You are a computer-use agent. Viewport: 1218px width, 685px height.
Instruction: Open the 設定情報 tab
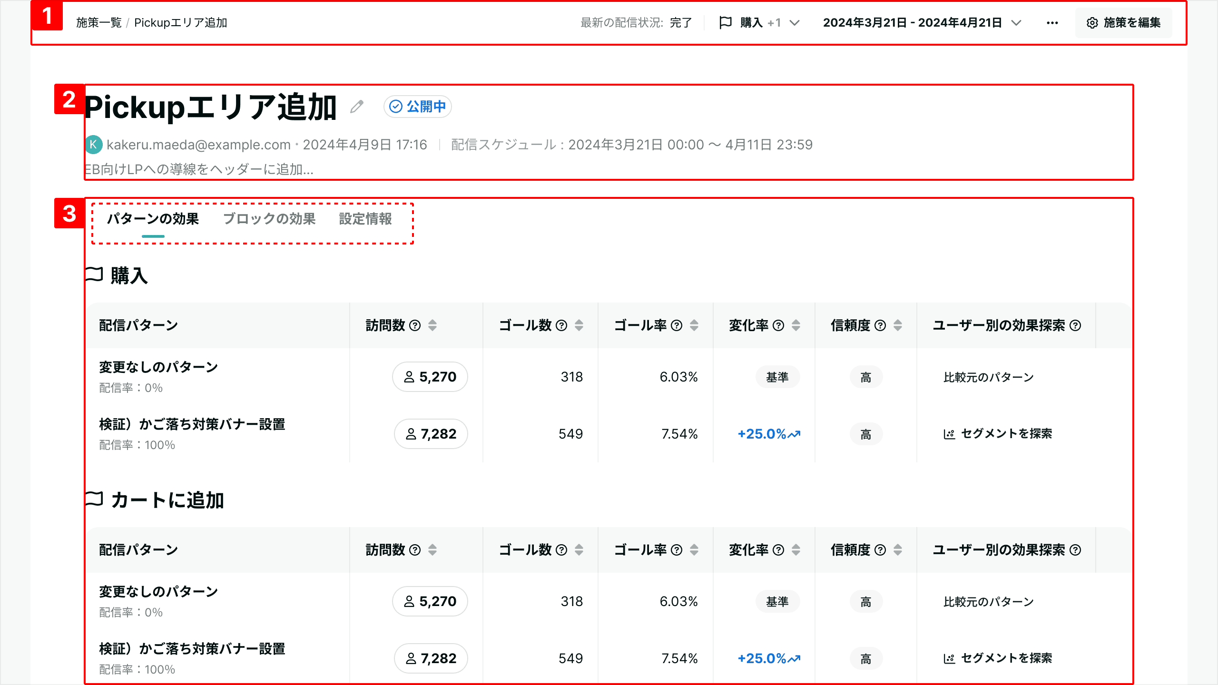click(x=365, y=219)
